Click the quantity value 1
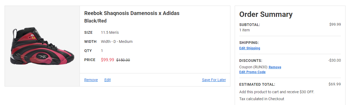The image size is (346, 105). (102, 51)
